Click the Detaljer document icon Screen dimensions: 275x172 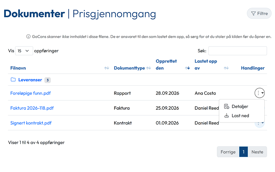227,106
